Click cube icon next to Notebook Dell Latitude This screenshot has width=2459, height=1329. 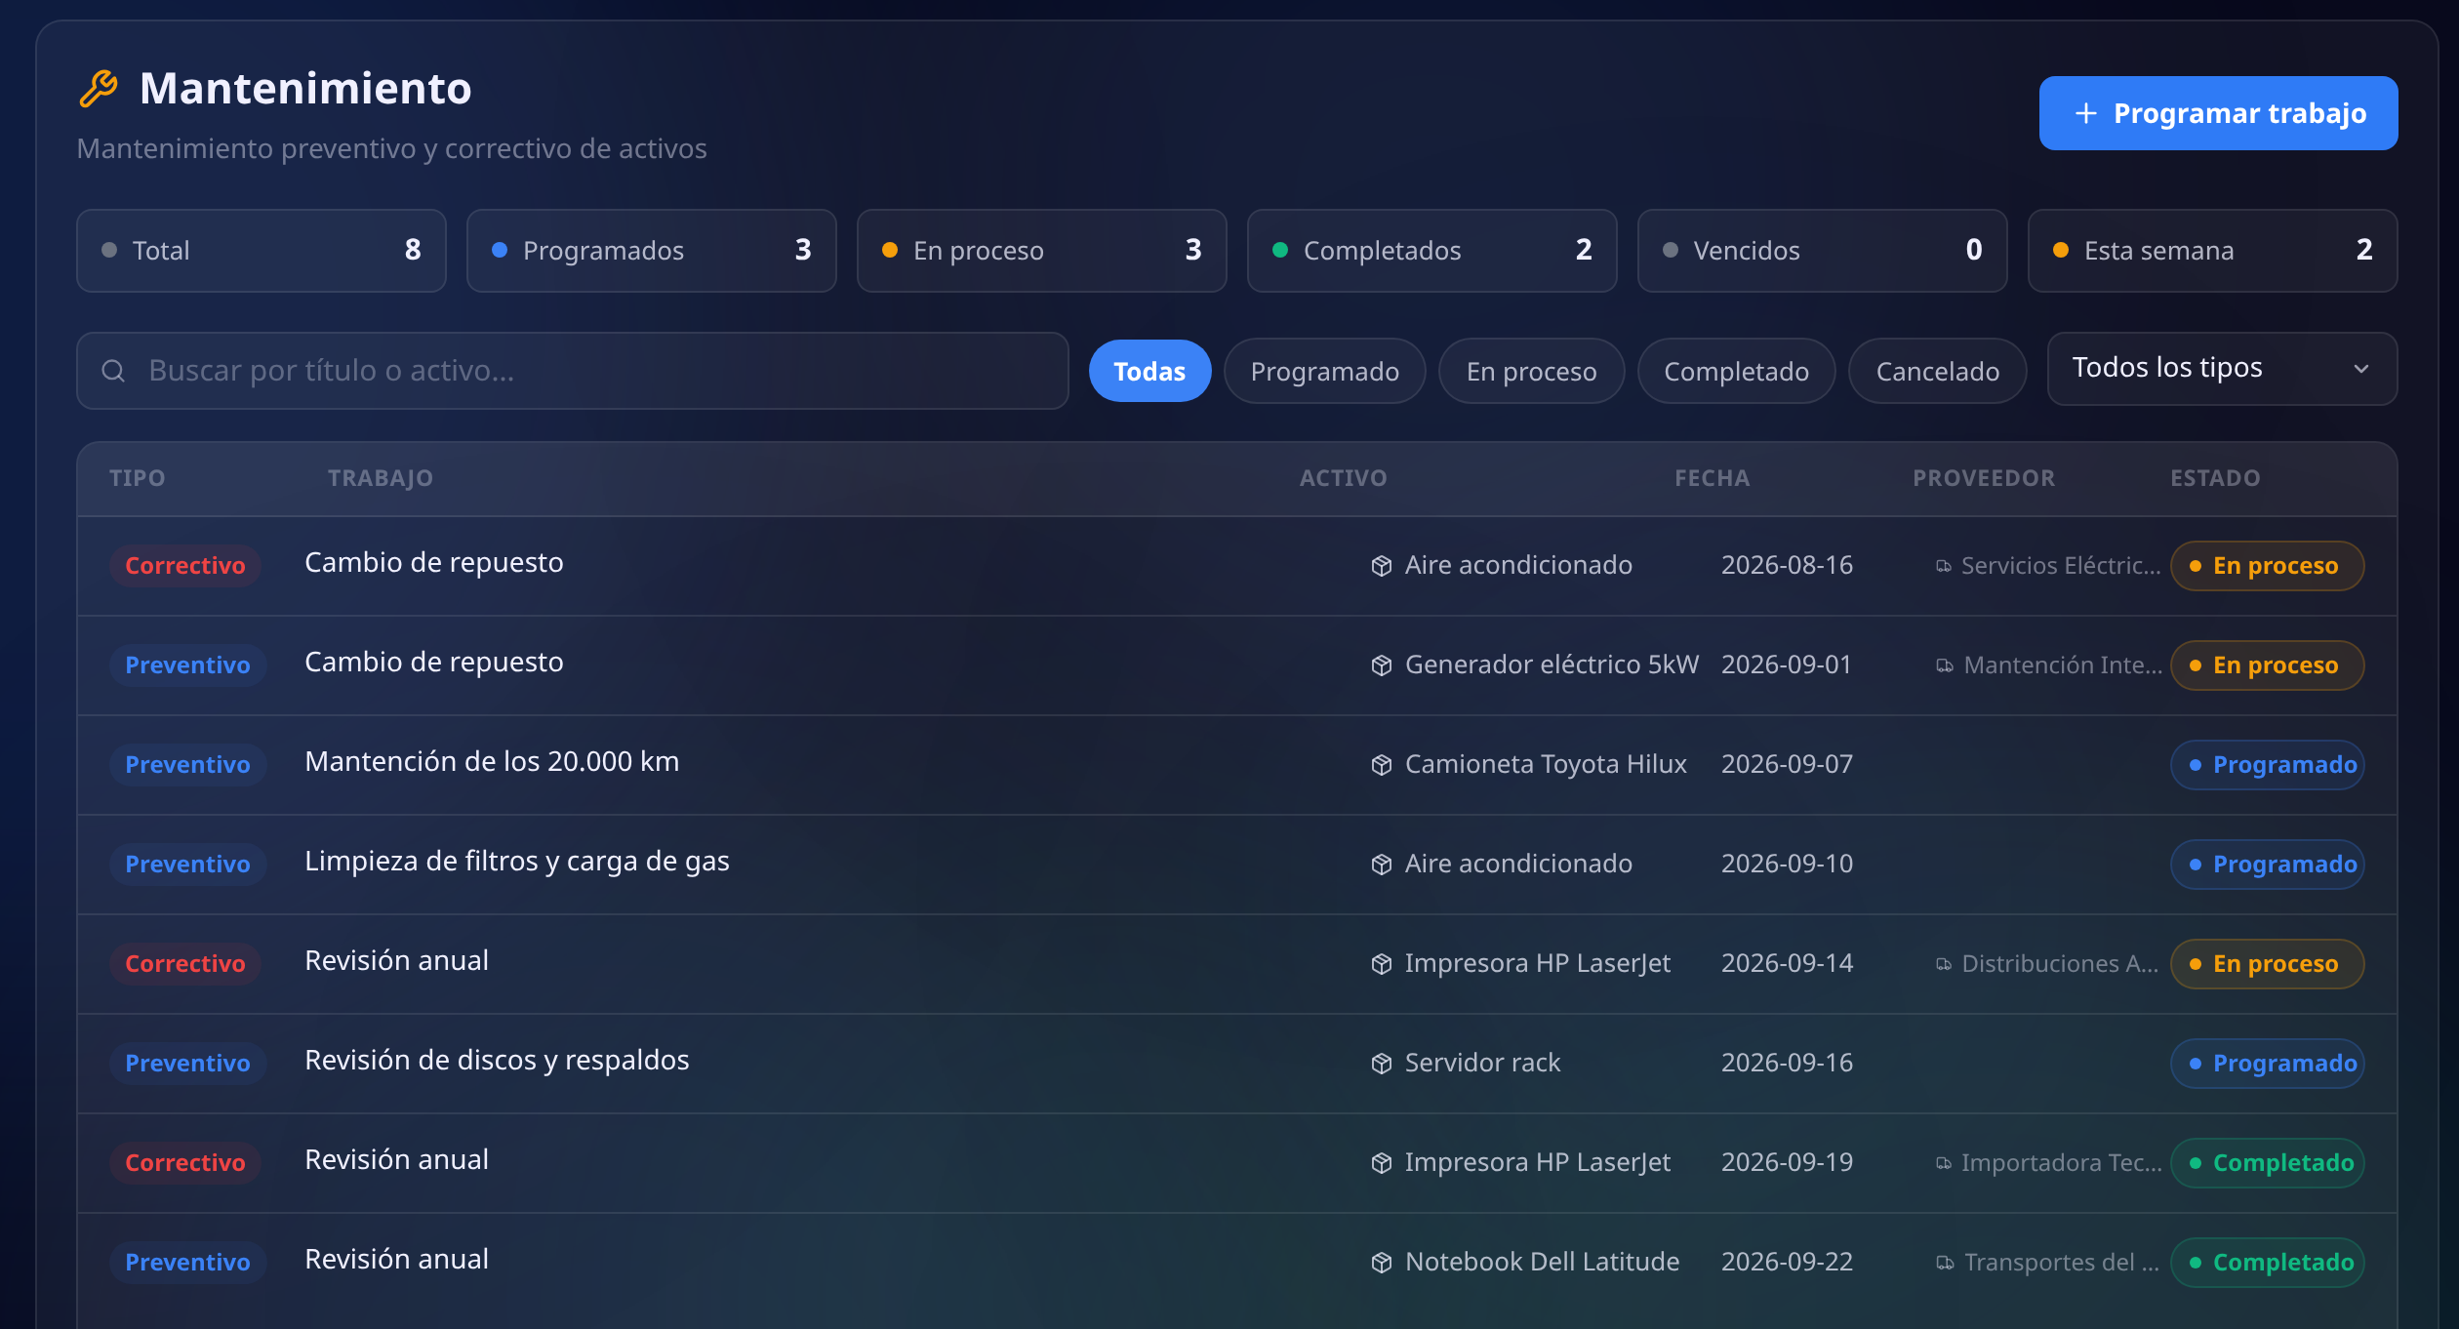click(x=1381, y=1263)
